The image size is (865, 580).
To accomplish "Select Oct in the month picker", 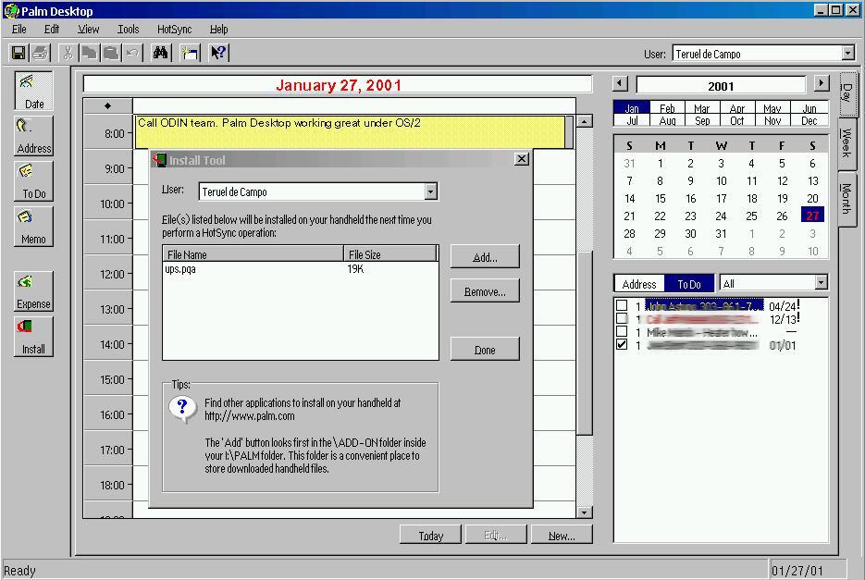I will coord(737,120).
